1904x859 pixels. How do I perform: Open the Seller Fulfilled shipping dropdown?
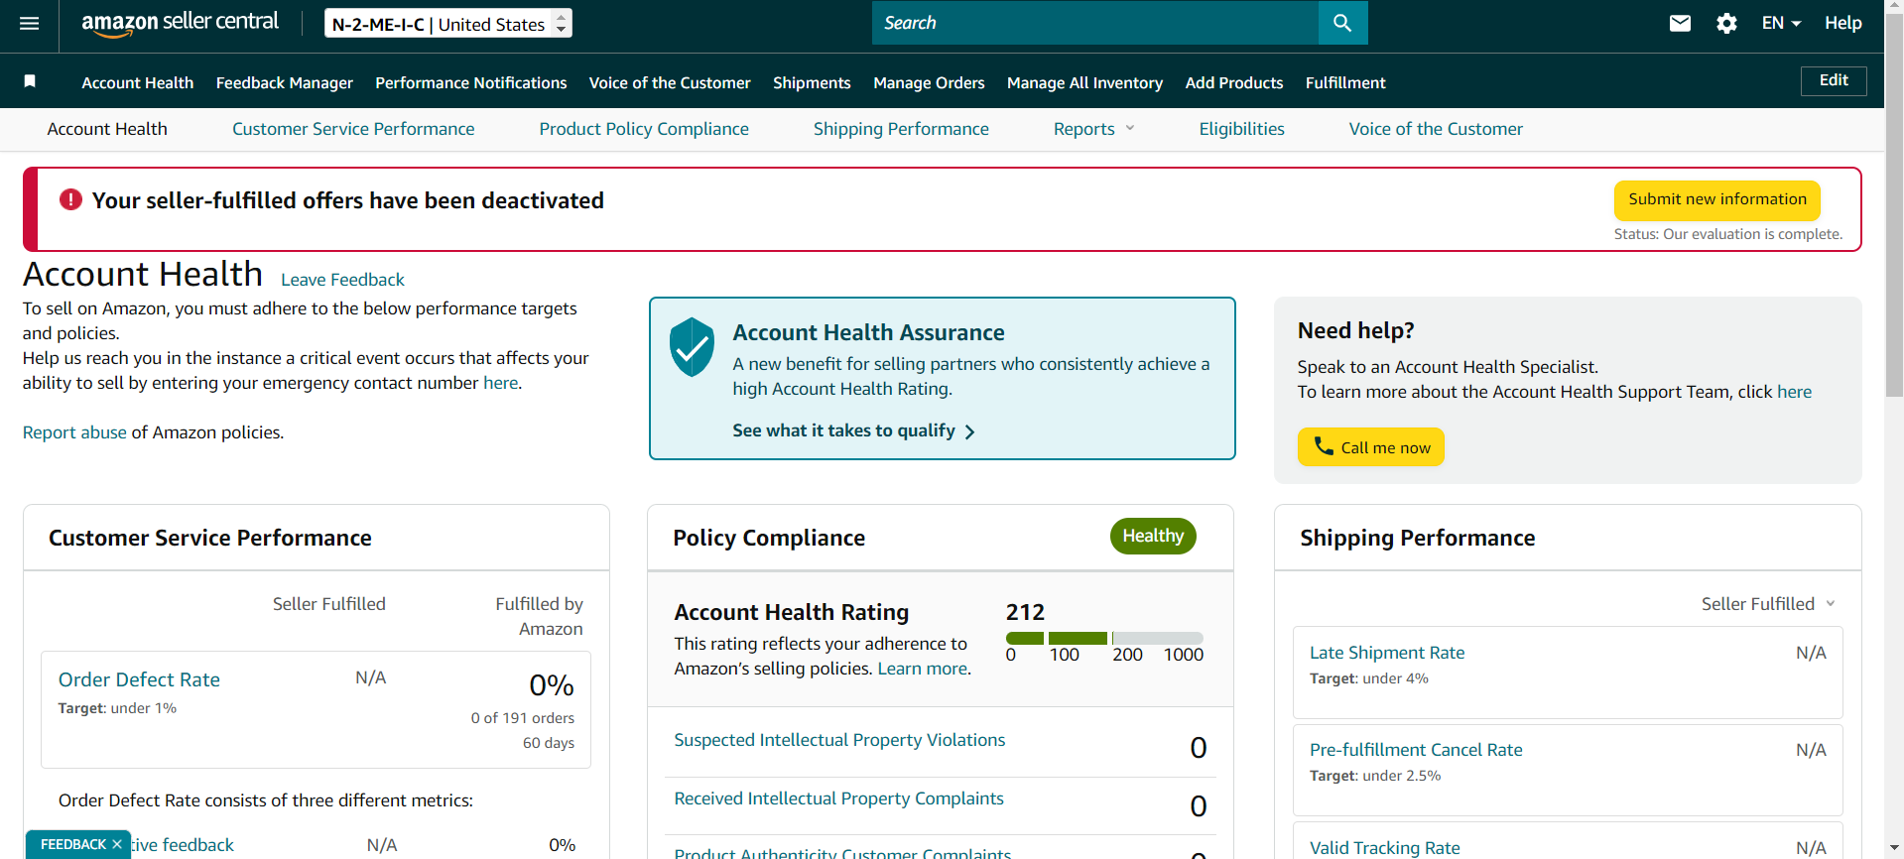pos(1768,604)
